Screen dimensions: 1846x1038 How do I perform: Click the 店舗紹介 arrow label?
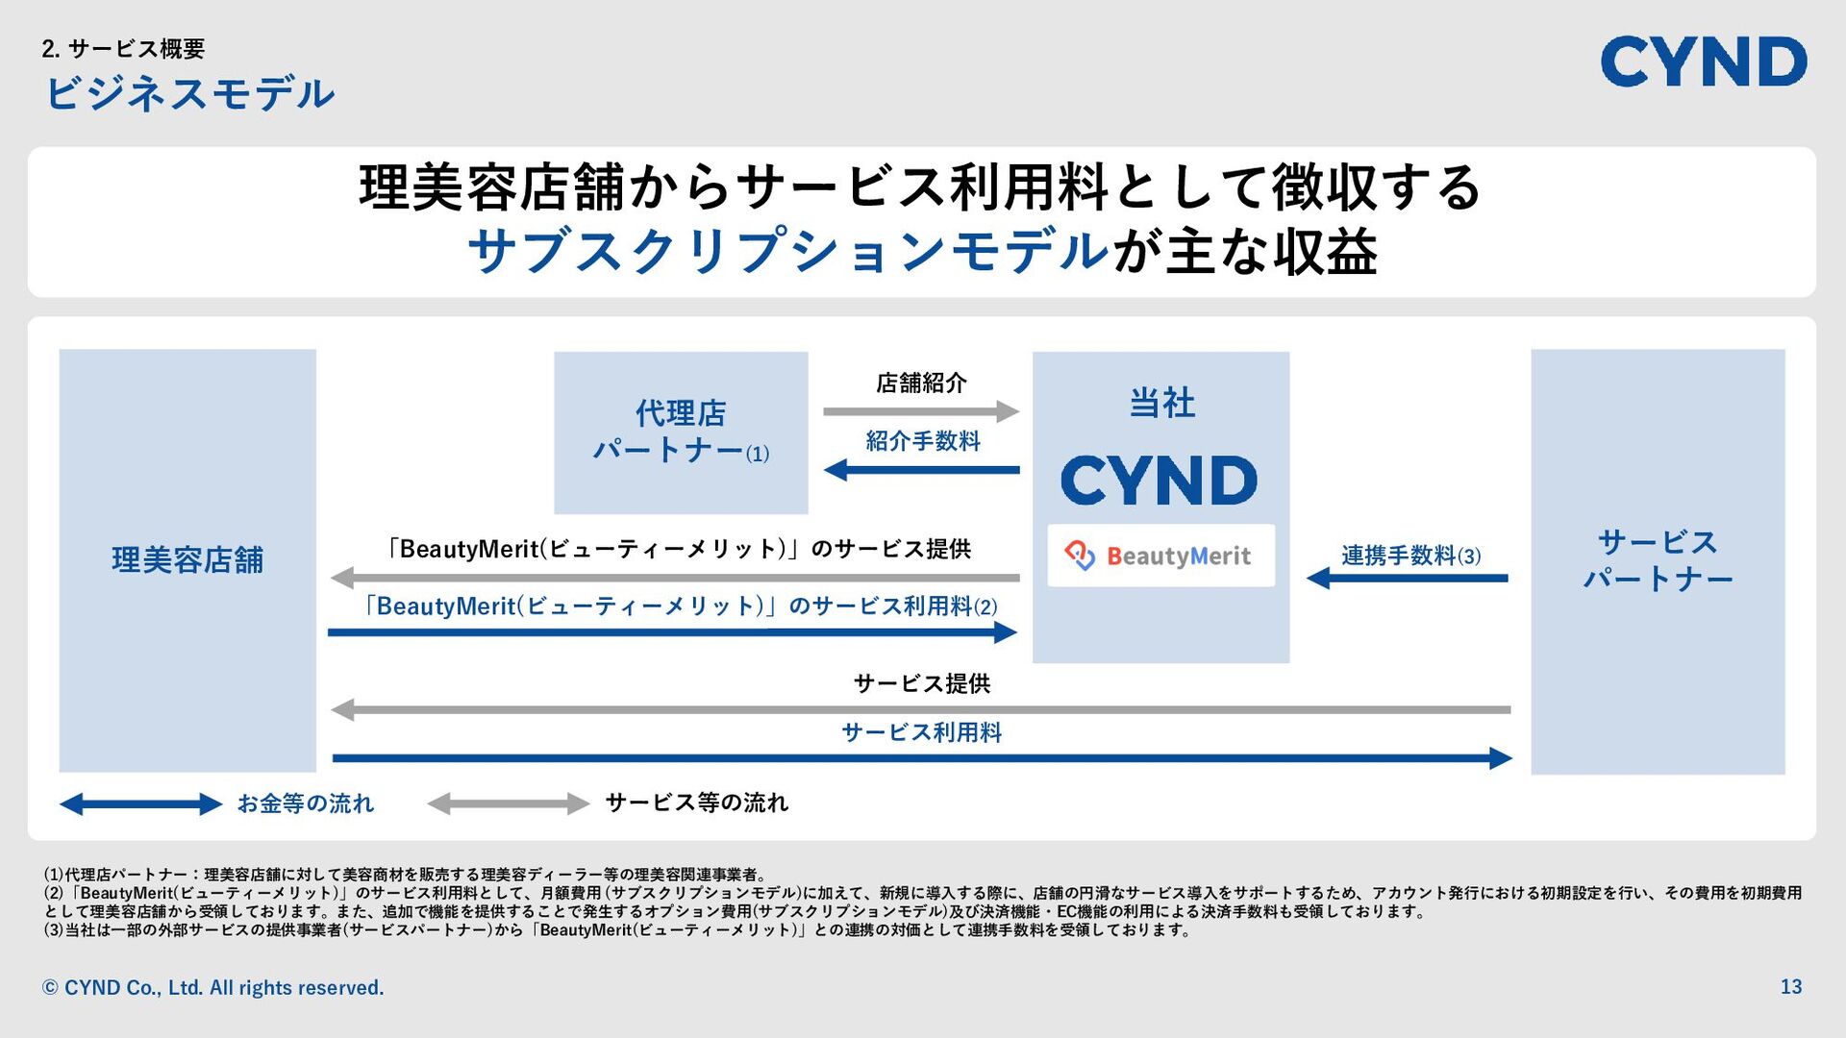coord(921,383)
